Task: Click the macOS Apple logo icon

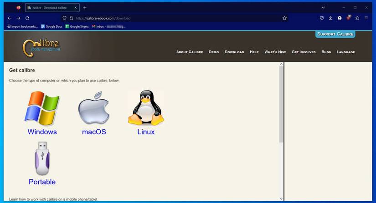Action: tap(94, 108)
